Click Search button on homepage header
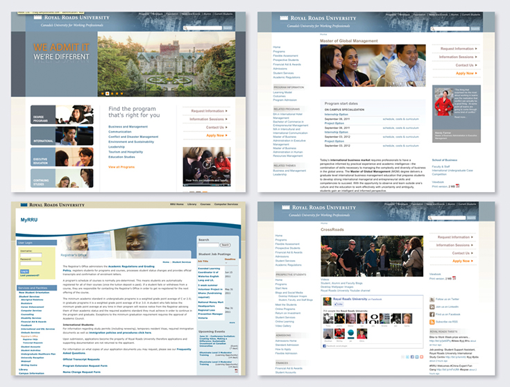 pyautogui.click(x=228, y=28)
